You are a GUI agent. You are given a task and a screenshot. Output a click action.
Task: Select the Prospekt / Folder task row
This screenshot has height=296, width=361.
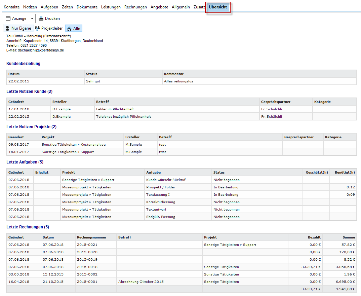(x=161, y=187)
